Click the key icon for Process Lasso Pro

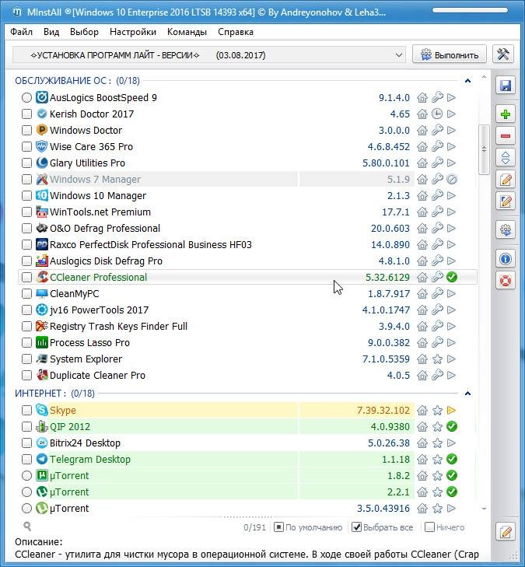coord(437,342)
